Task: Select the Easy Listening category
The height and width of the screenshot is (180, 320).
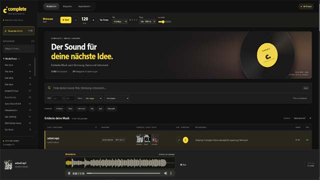Action: point(18,116)
